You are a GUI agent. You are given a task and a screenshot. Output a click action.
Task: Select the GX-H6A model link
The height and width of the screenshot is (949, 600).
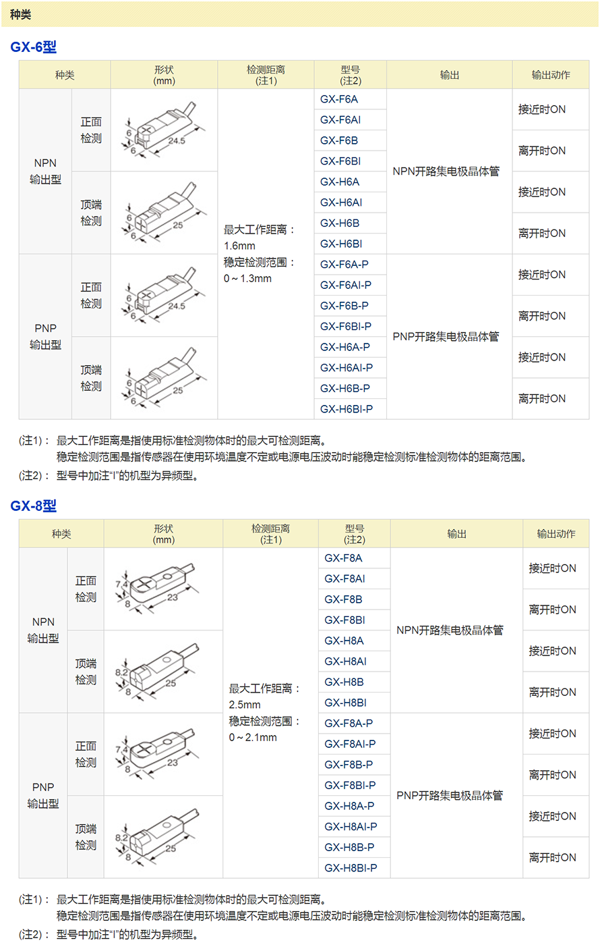340,182
